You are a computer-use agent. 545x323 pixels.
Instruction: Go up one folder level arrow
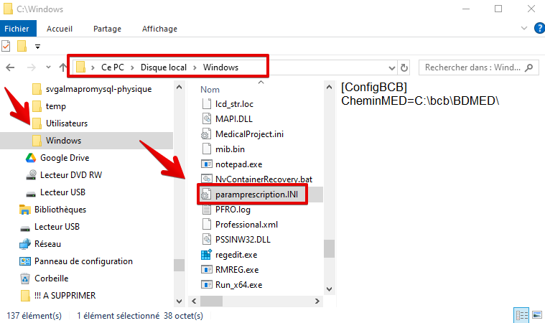coord(62,67)
